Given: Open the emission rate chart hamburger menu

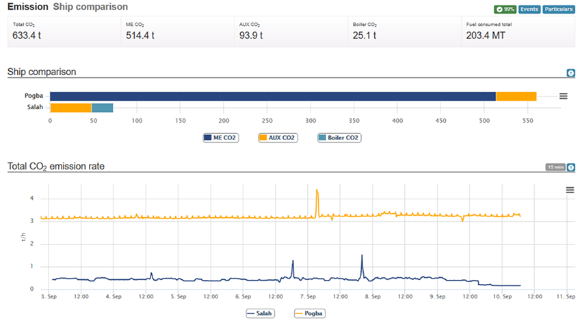Looking at the screenshot, I should (570, 190).
